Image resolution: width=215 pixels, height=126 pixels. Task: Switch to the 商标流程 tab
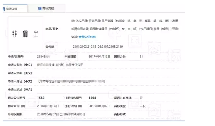[x=46, y=8]
